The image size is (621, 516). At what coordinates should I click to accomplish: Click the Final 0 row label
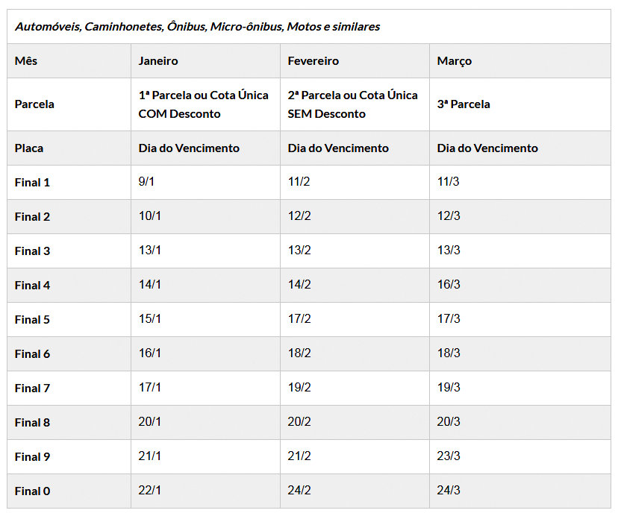[x=32, y=491]
